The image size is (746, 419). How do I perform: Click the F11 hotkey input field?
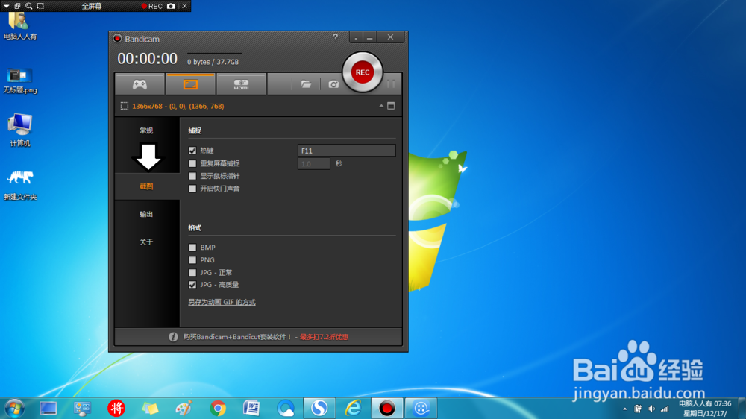(346, 151)
